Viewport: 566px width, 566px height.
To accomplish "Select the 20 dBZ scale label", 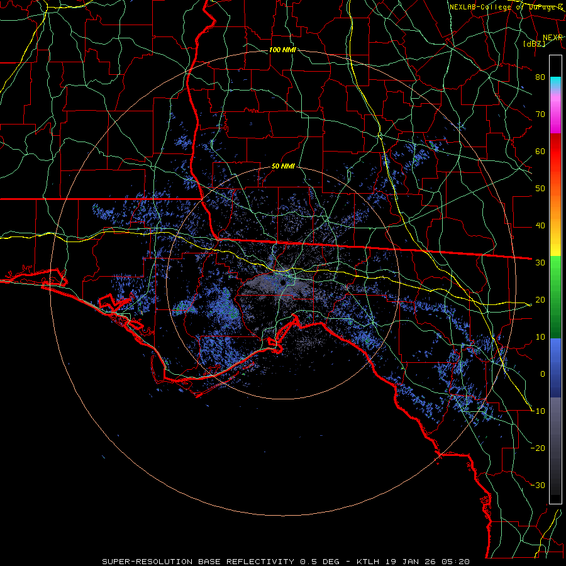I will (x=540, y=300).
